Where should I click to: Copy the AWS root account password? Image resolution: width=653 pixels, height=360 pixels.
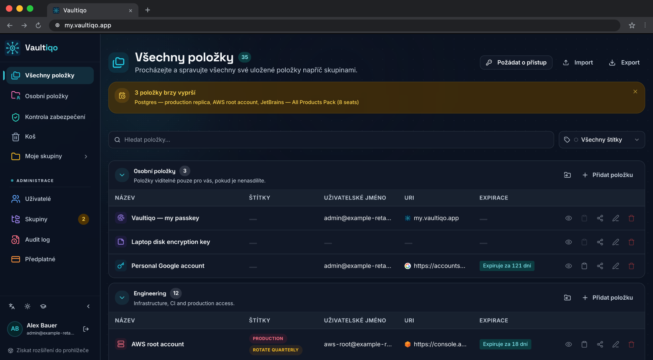point(584,344)
